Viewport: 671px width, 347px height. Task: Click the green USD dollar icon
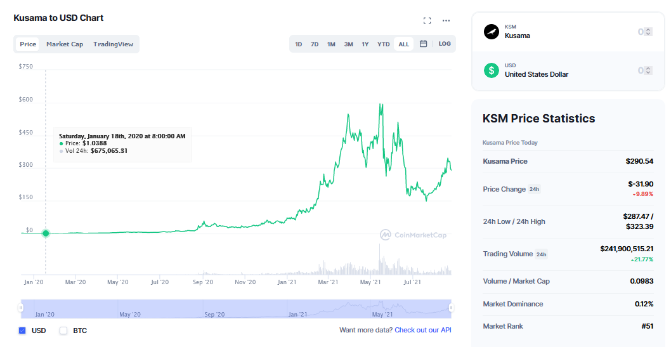[492, 70]
